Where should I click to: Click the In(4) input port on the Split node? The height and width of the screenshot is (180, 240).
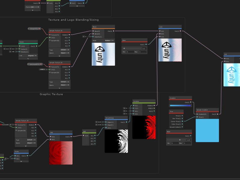(84, 136)
